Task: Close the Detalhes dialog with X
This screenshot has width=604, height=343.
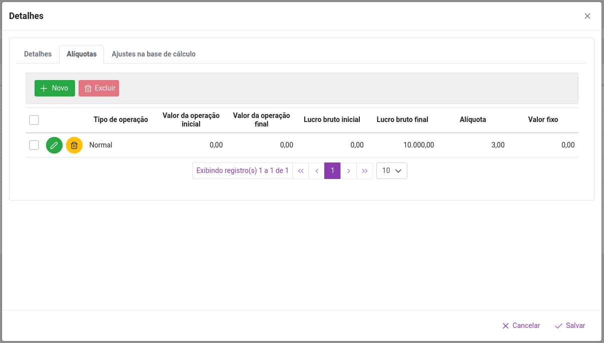Action: coord(587,16)
